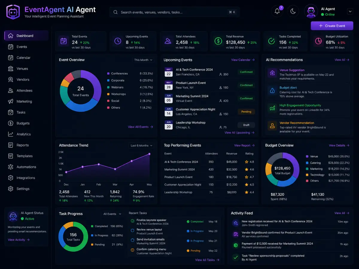Viewport: 359px width, 269px height.
Task: Click the View All Upcoming link
Action: click(x=239, y=132)
